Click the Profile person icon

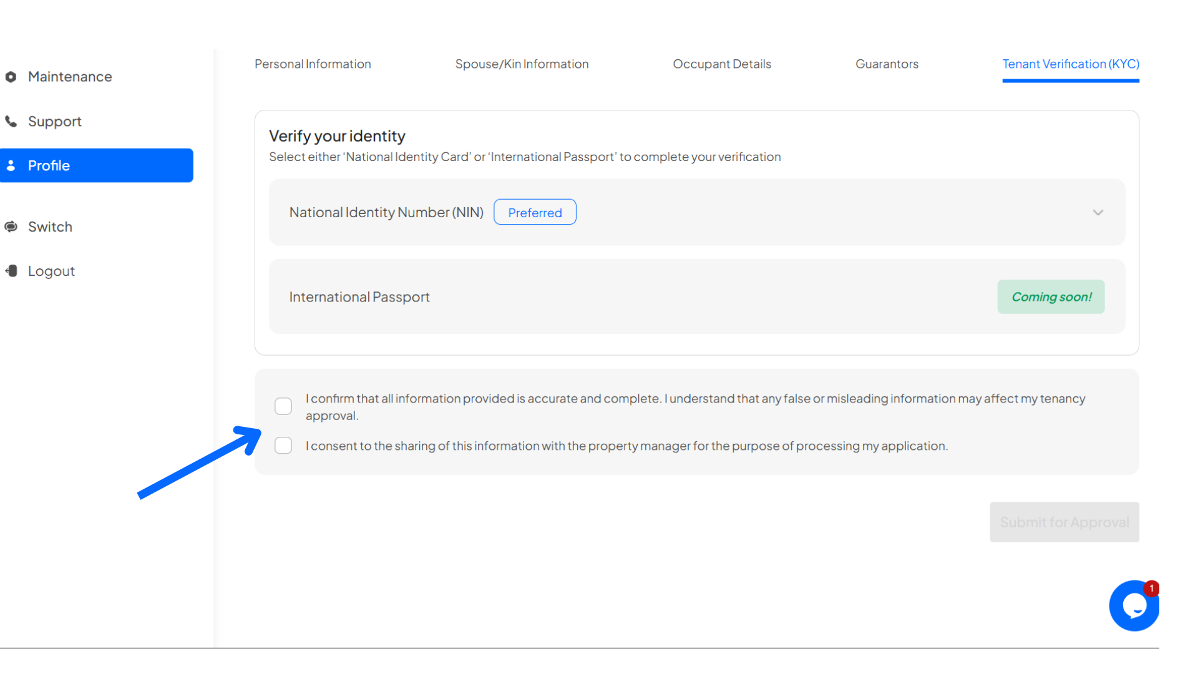pos(11,165)
